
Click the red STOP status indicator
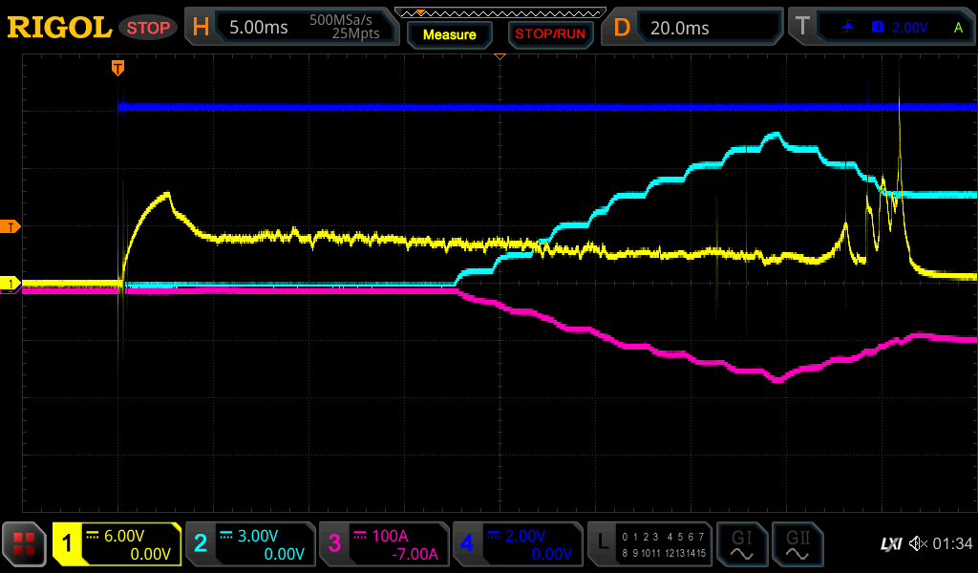[x=148, y=28]
